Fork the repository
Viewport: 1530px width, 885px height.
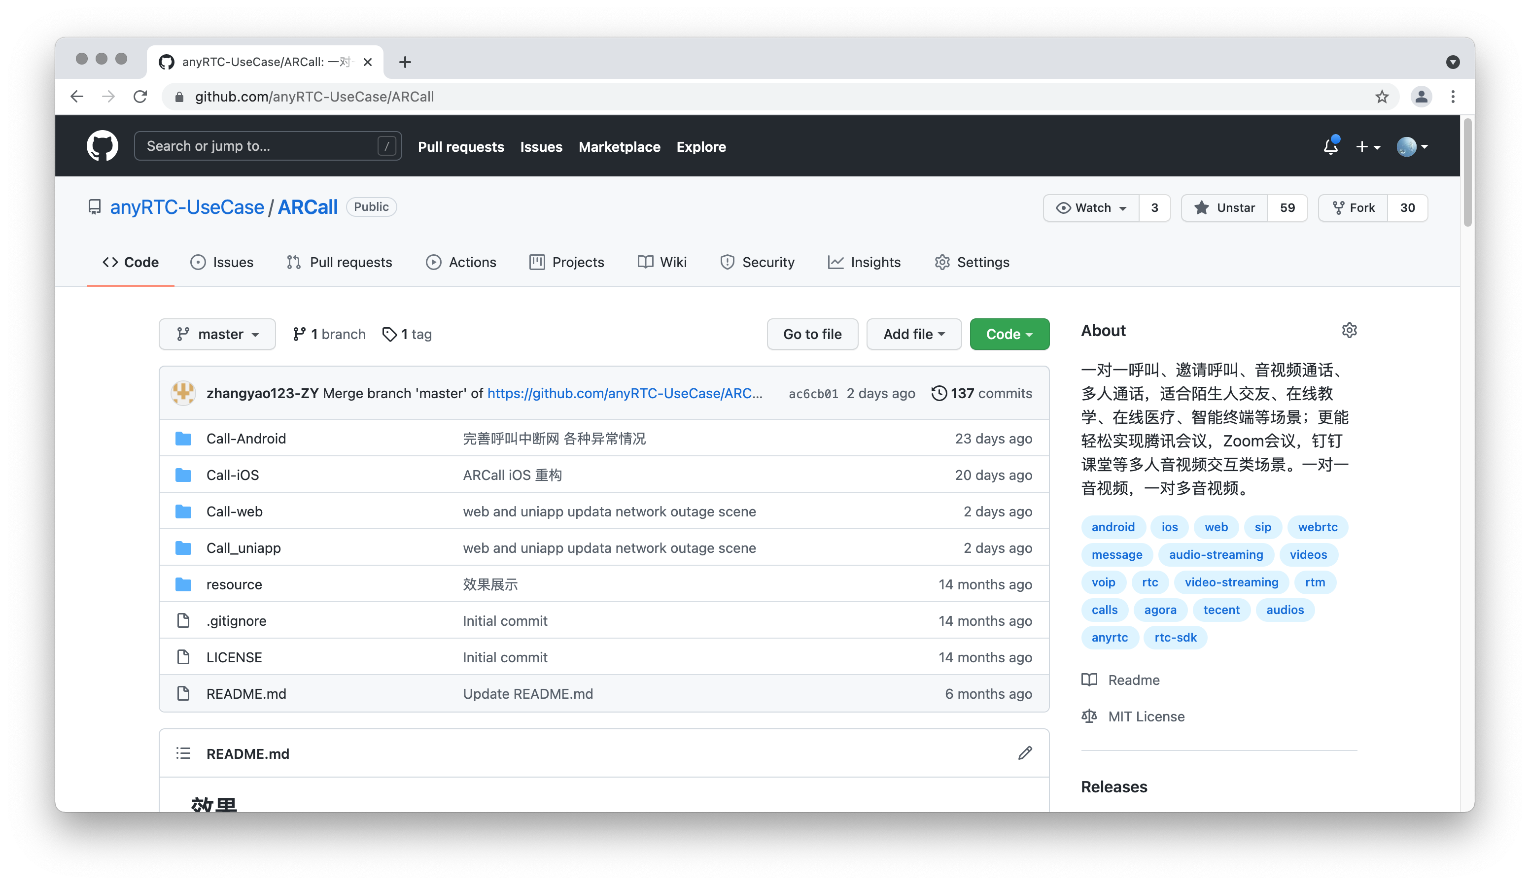tap(1354, 207)
